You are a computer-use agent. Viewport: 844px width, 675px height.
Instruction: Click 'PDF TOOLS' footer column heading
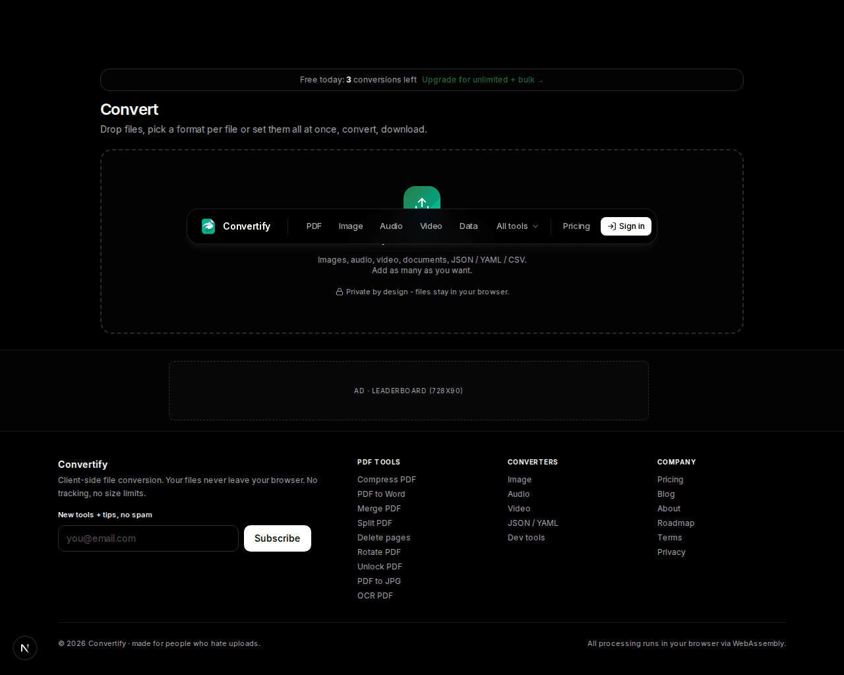[378, 462]
